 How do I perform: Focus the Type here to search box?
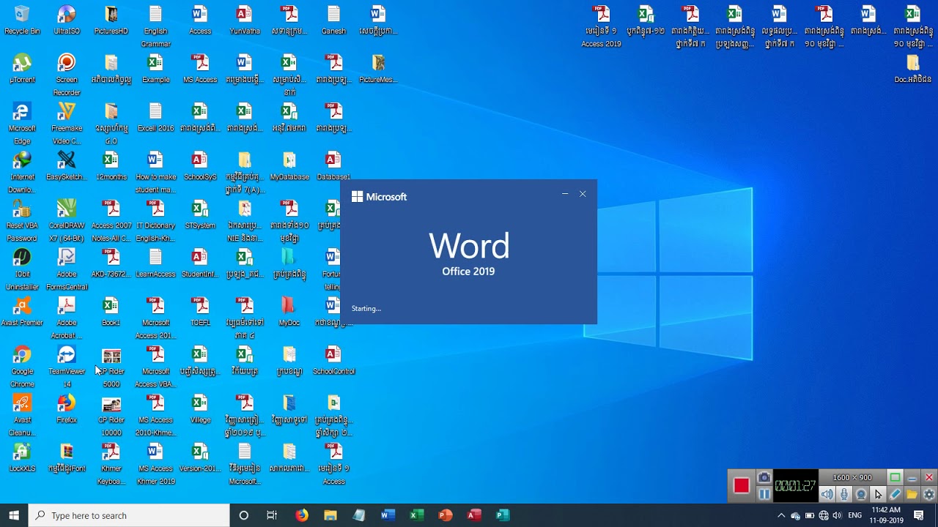[129, 515]
